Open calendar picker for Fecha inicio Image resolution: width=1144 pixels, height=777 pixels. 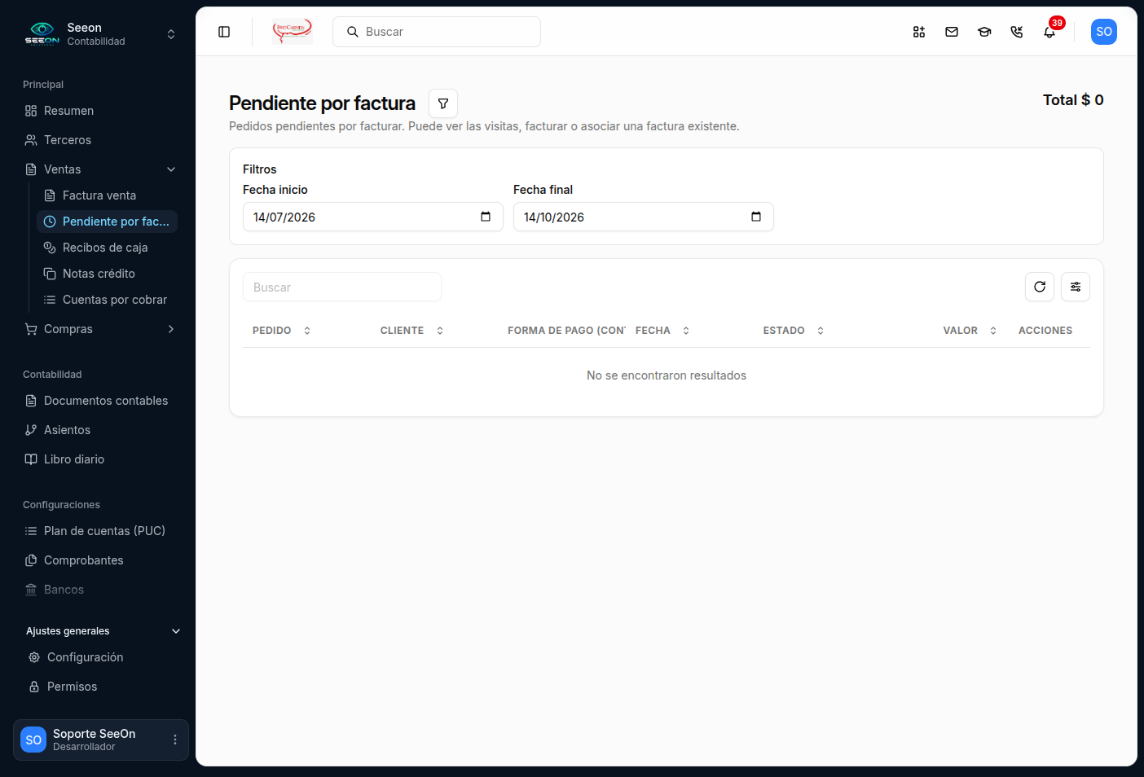coord(486,217)
